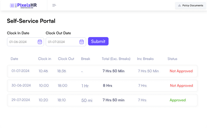Viewport: 207px width, 128px height.
Task: Click the Clock In Date field
Action: pos(22,42)
